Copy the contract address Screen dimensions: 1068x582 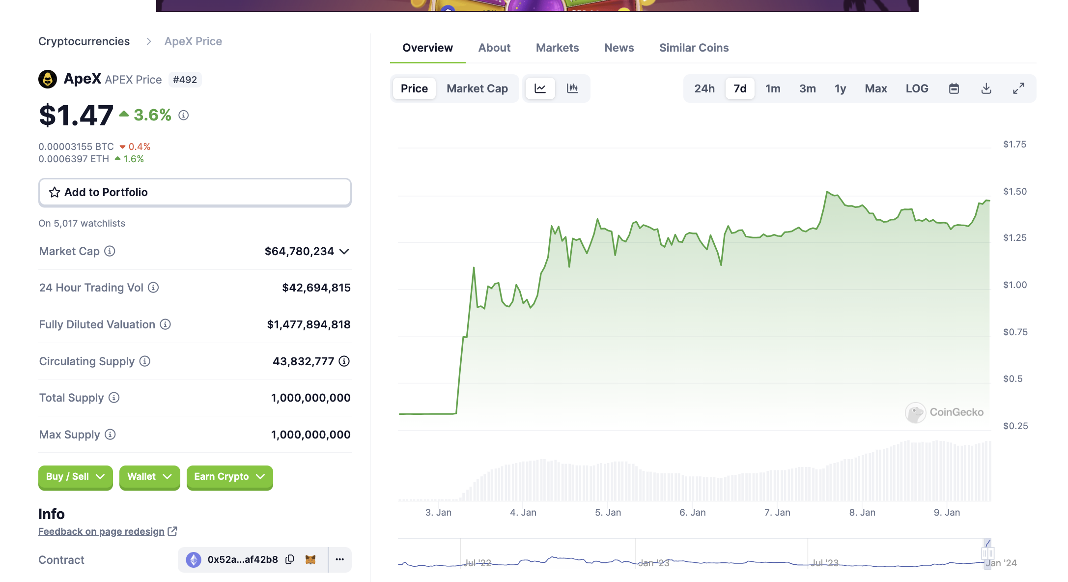290,559
